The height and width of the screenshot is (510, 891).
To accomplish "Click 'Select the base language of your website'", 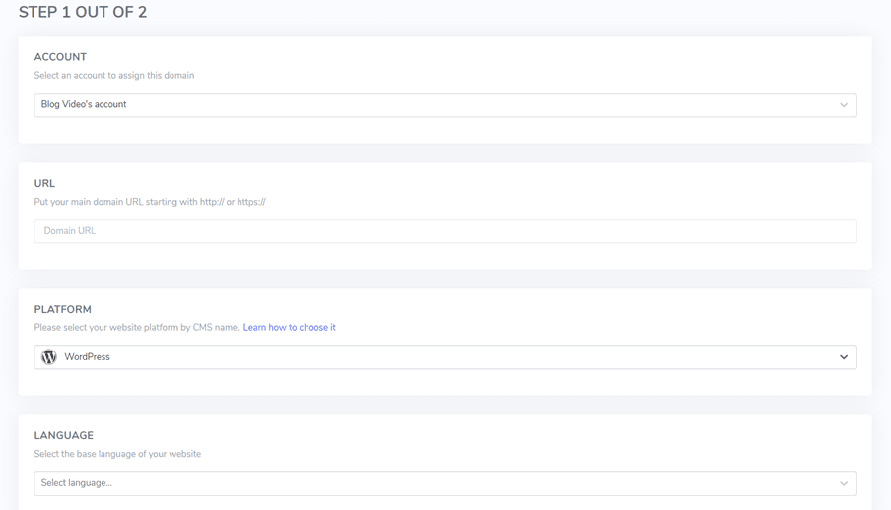I will click(x=117, y=454).
